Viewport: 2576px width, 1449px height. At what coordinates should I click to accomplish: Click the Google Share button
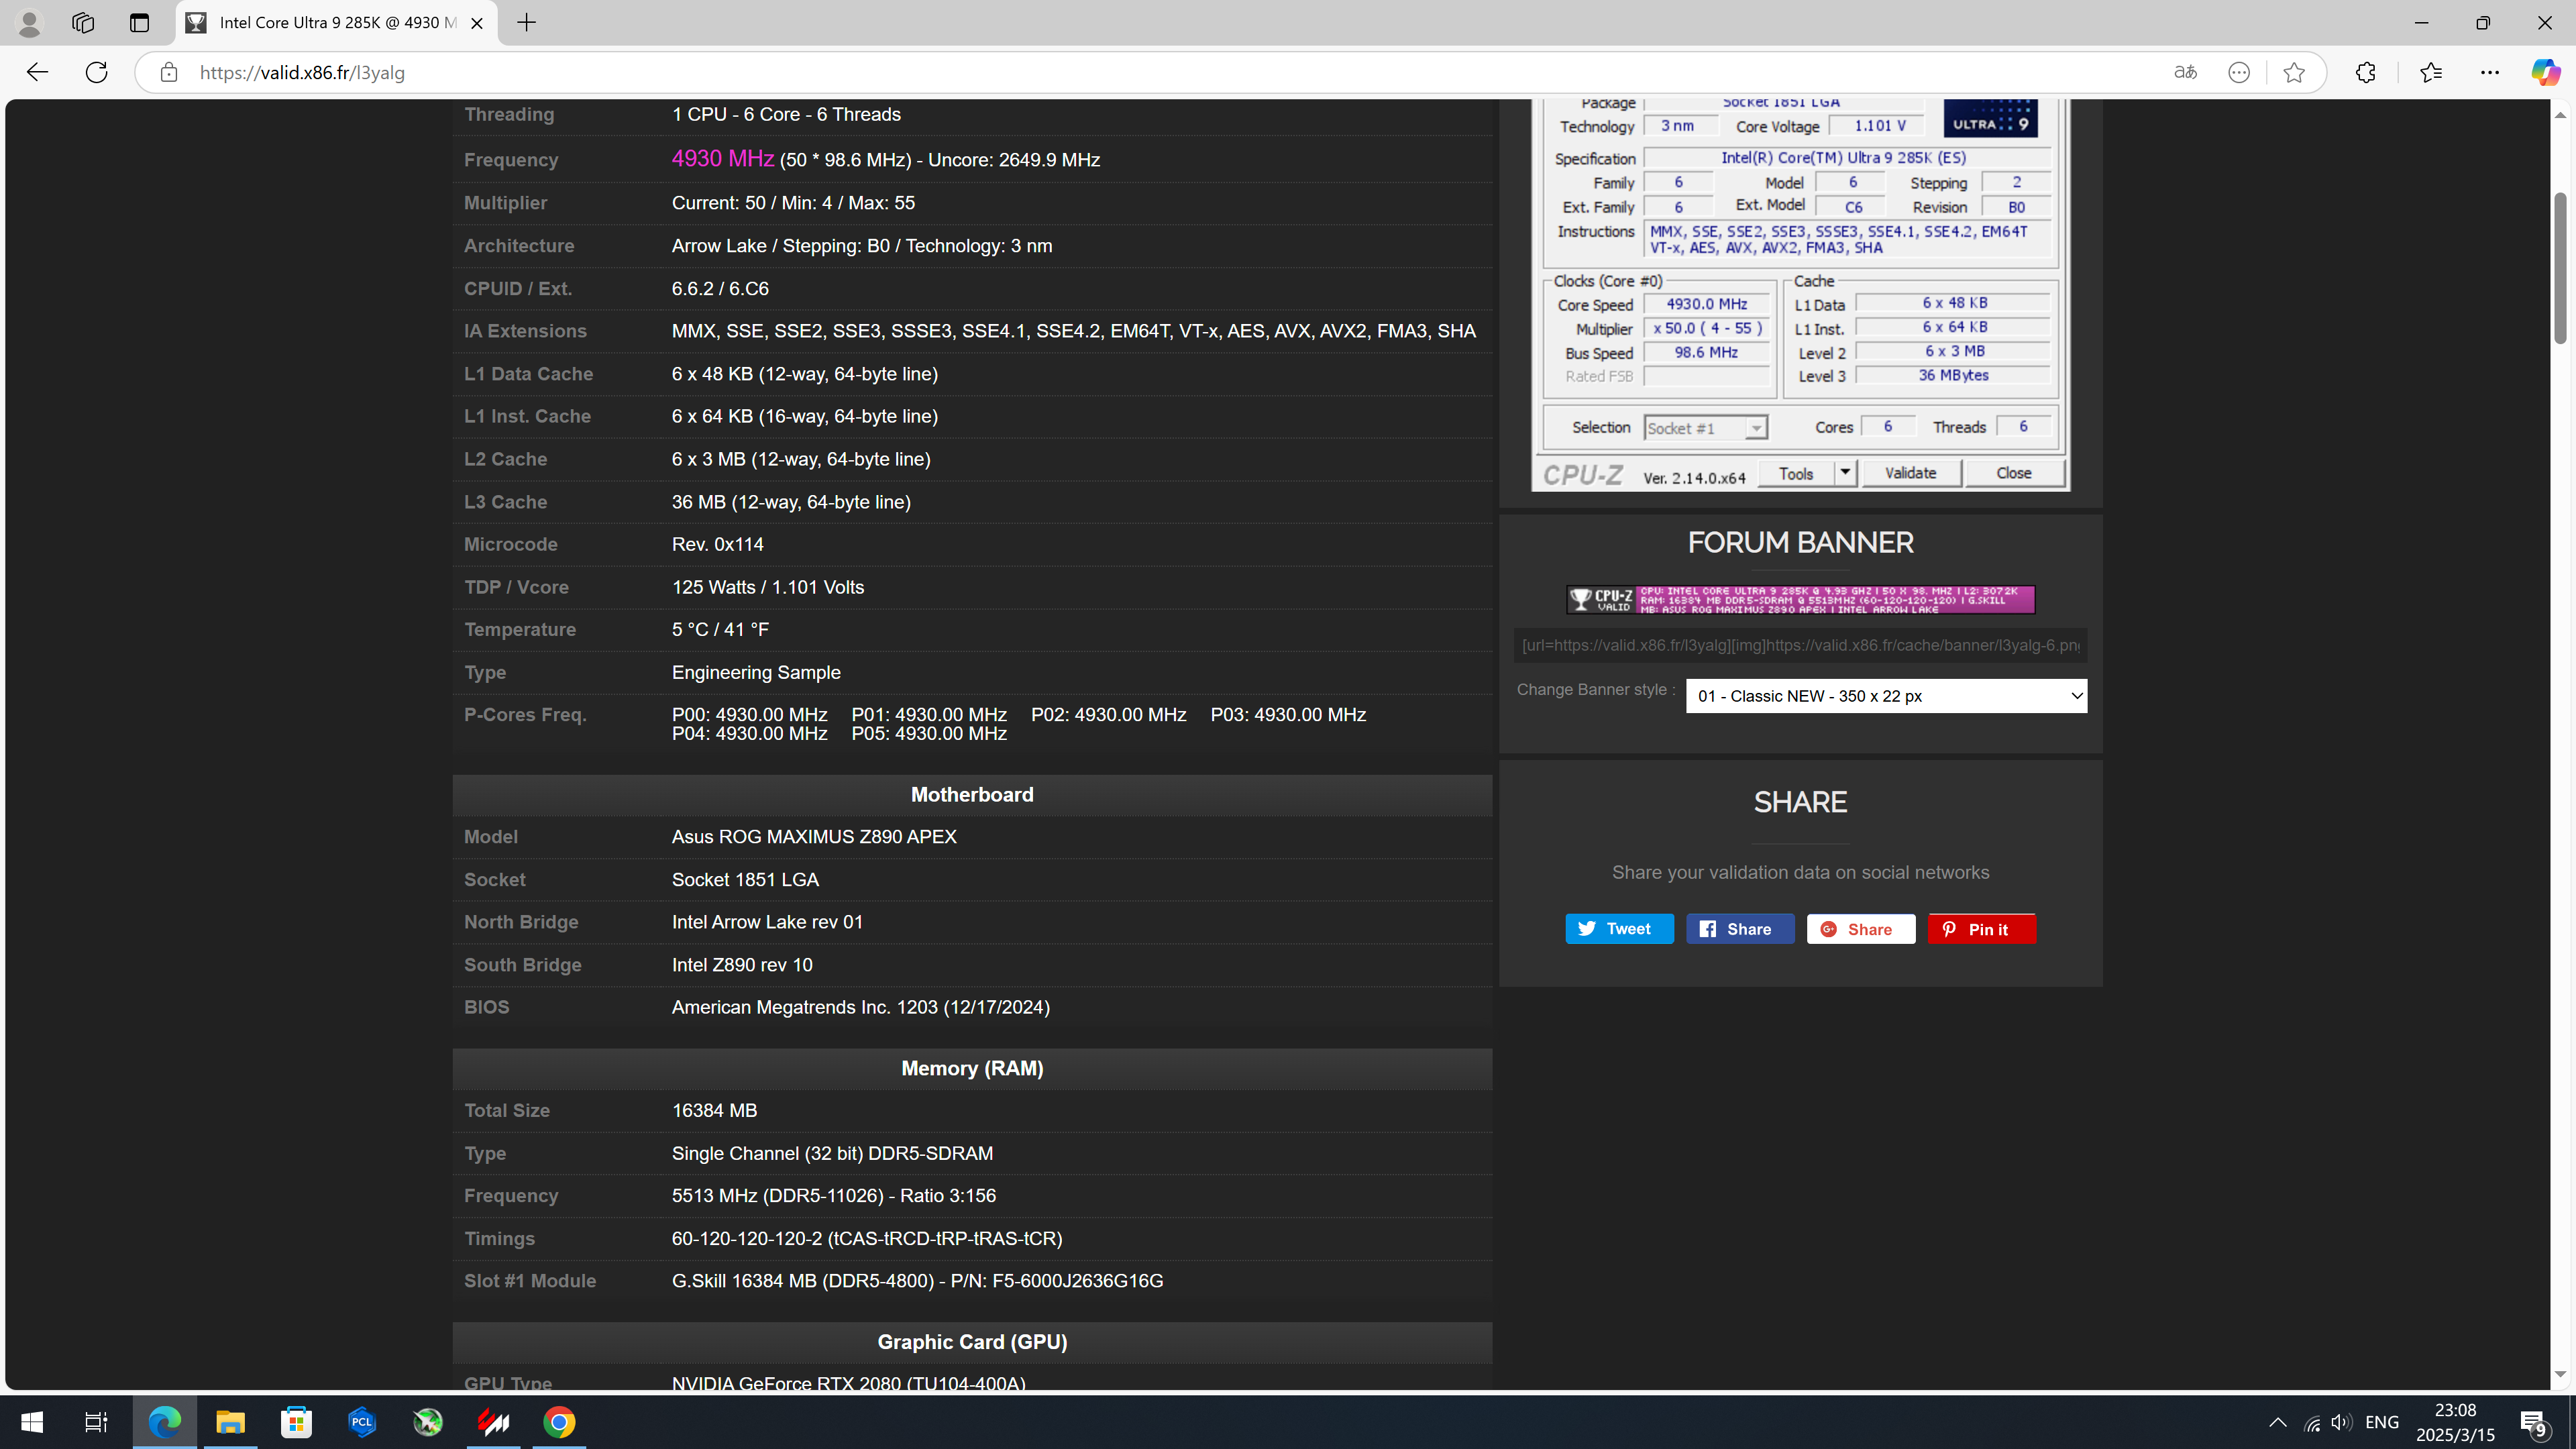coord(1861,929)
